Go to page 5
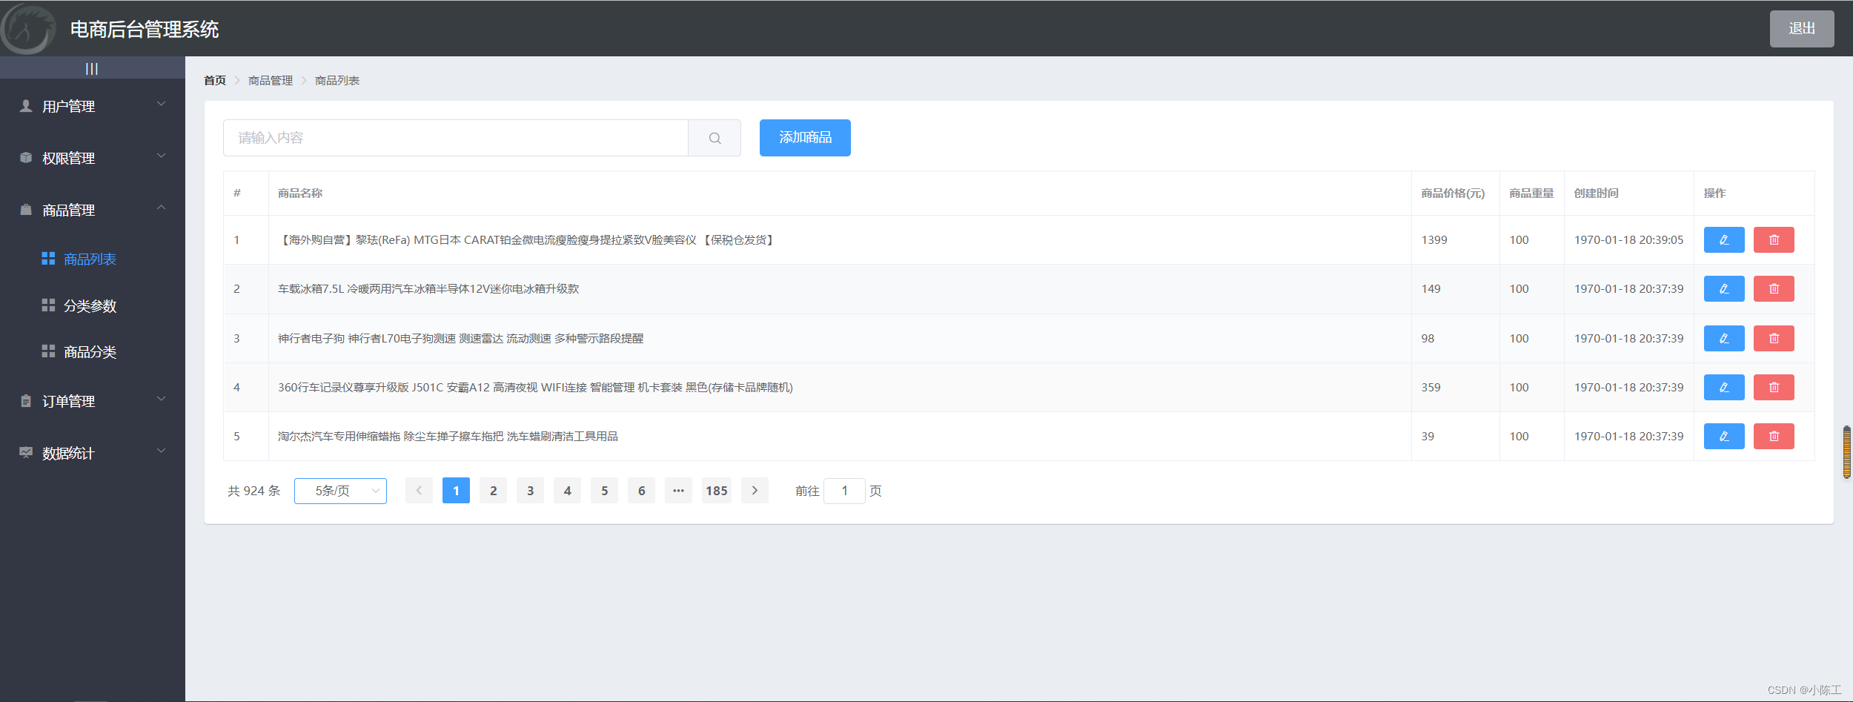1853x702 pixels. click(604, 491)
